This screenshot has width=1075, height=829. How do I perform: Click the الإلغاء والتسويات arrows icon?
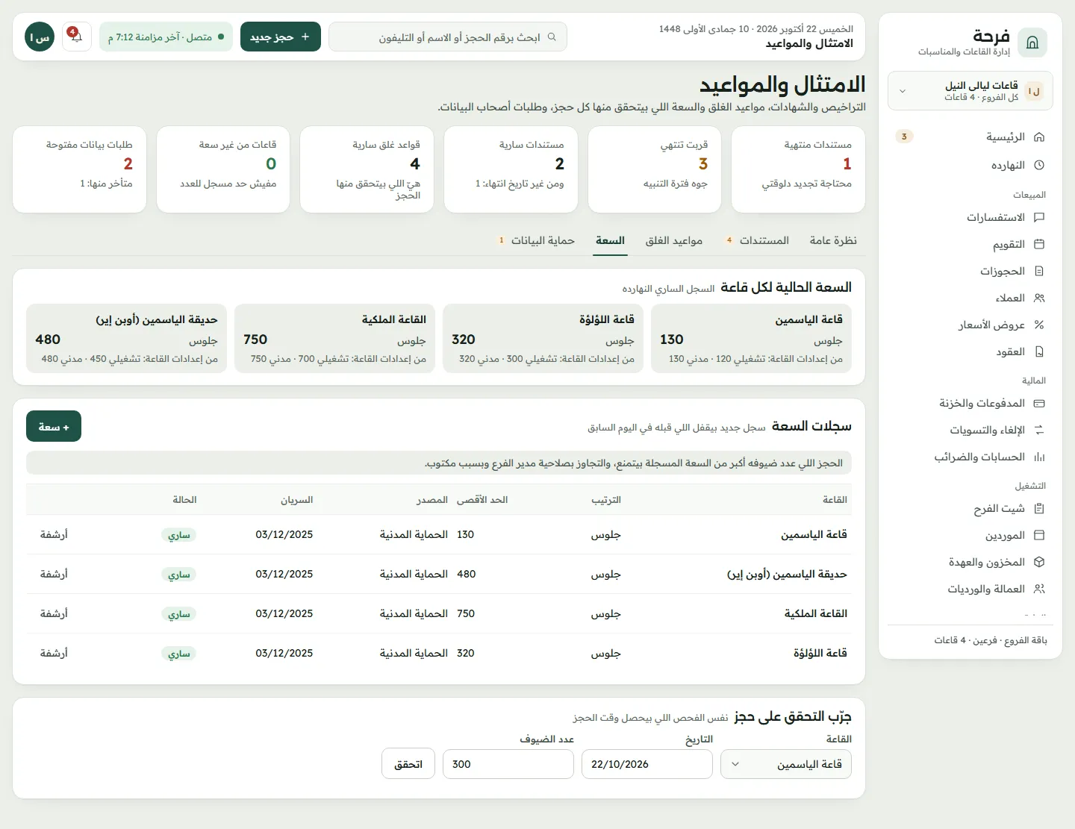(1039, 430)
